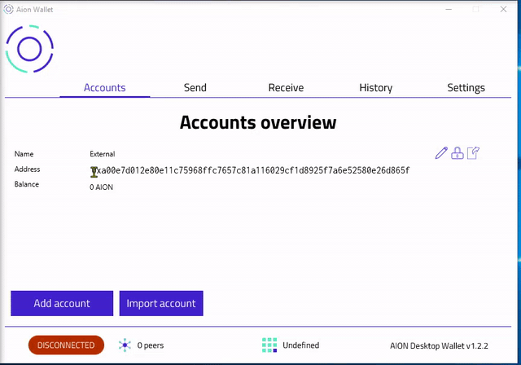Click the Aion circular logo
The width and height of the screenshot is (521, 365).
(29, 49)
